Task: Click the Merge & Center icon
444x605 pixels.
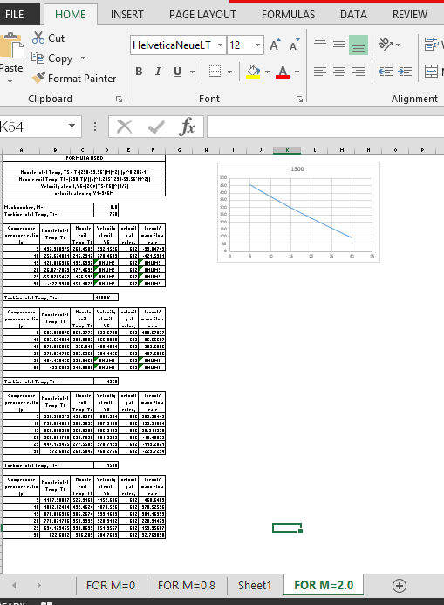Action: click(431, 72)
